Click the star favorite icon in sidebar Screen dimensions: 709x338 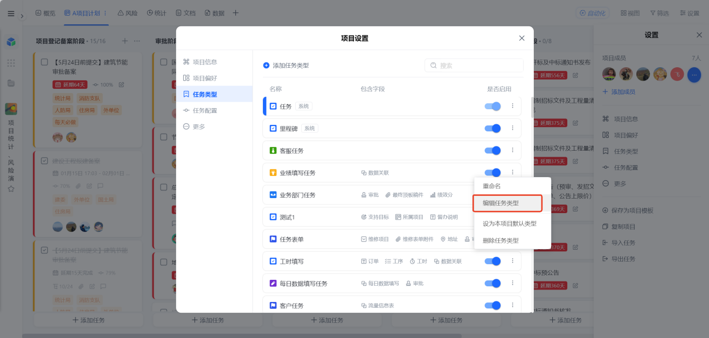[x=11, y=189]
